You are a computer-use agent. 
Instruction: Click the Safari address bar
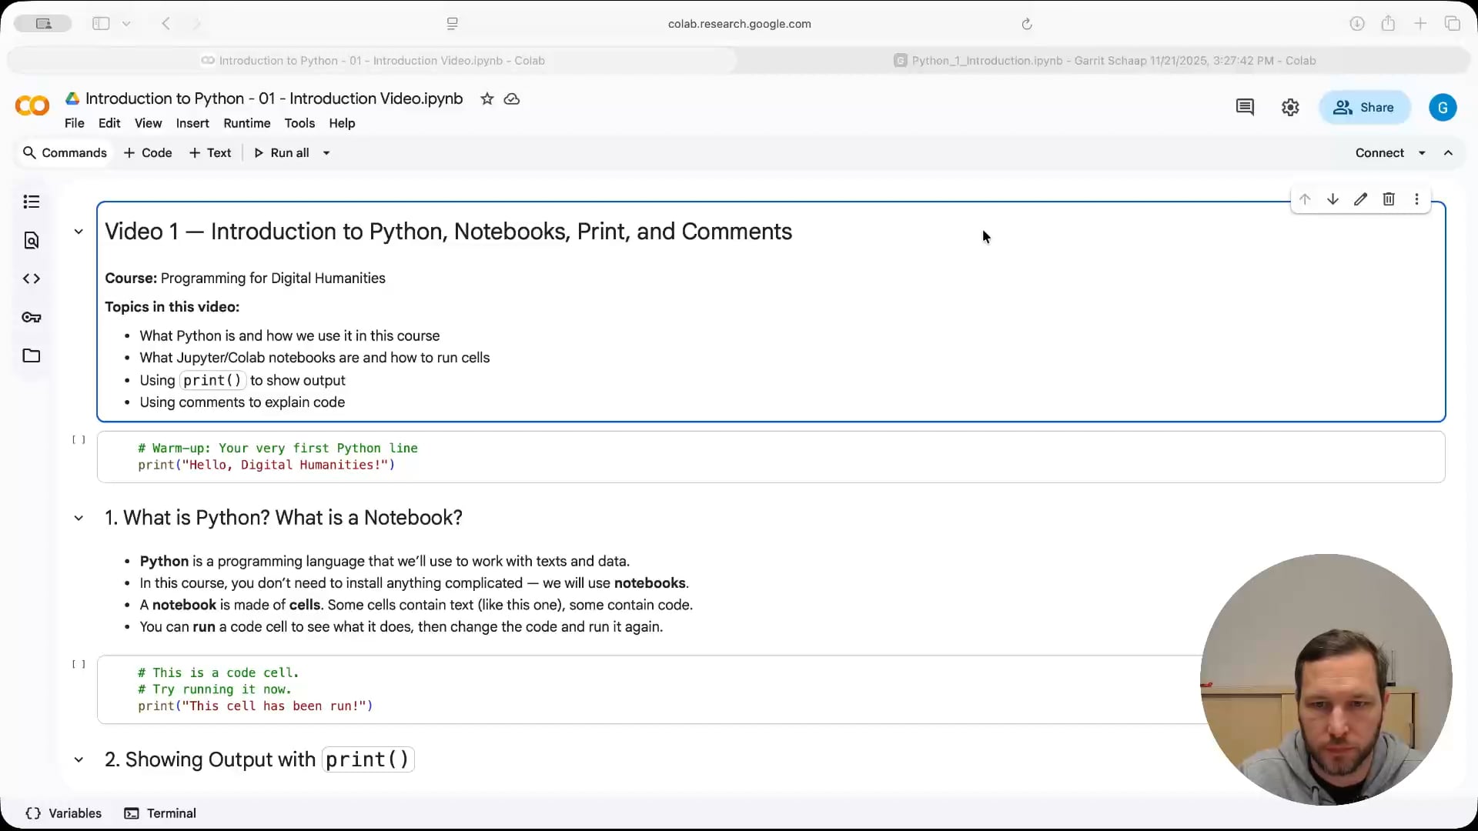(739, 24)
